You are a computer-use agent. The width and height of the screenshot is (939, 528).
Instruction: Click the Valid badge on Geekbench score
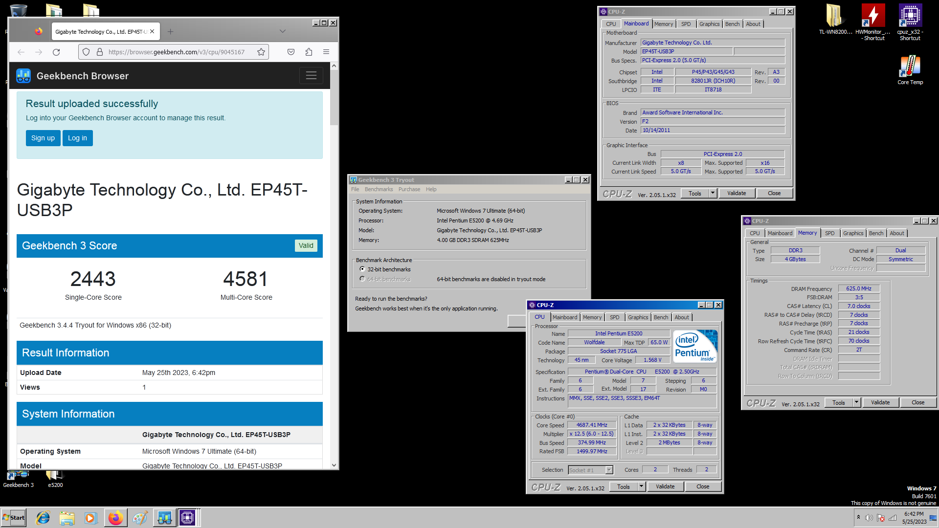(306, 245)
